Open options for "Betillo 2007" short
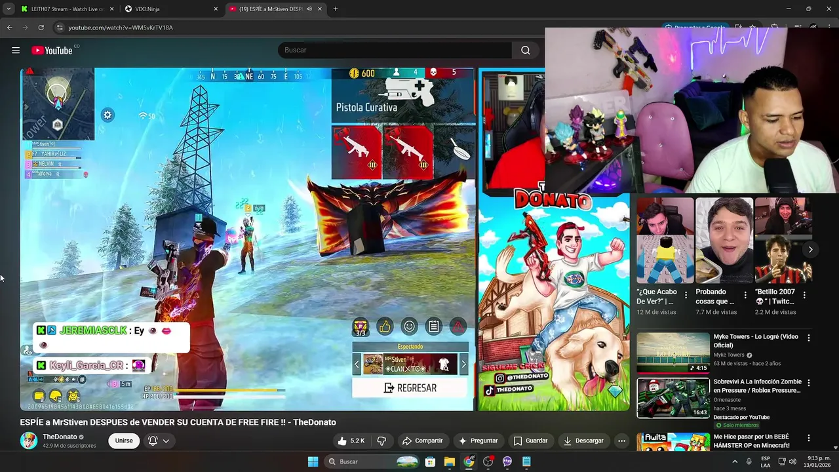The width and height of the screenshot is (839, 472). 804,295
